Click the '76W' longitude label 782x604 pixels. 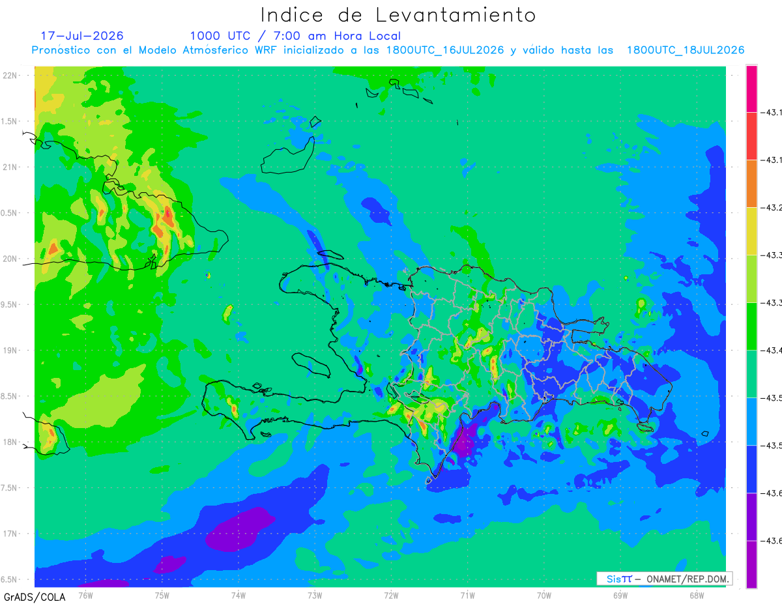coord(86,595)
